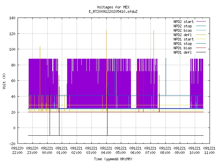Image resolution: width=216 pixels, height=162 pixels.
Task: Select the 'NPD2 defl' legend label
Action: click(x=183, y=35)
